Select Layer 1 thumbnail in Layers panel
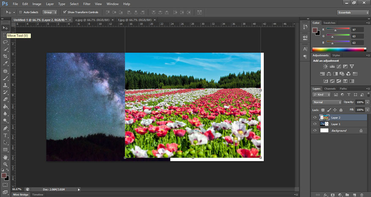The height and width of the screenshot is (197, 371). coord(324,124)
